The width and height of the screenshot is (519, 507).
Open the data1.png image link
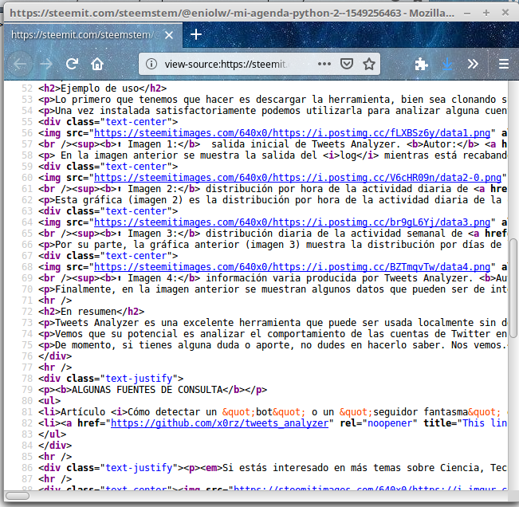292,133
